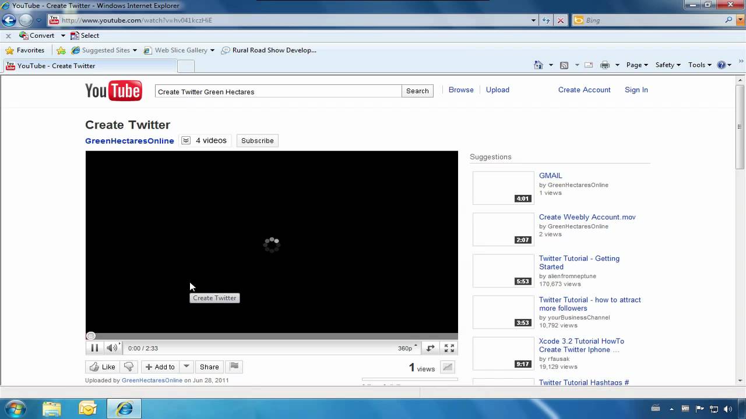Open the Convert dropdown arrow

pyautogui.click(x=63, y=35)
